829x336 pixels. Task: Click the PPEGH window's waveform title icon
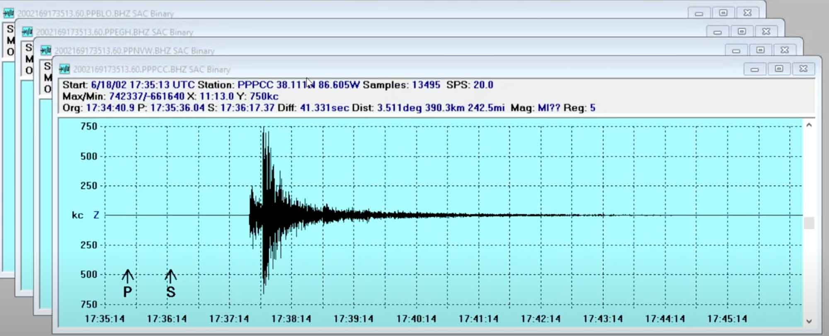27,32
